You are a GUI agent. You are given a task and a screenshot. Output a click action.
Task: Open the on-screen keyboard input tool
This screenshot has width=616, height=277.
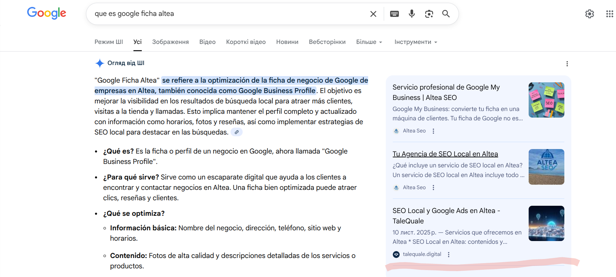(x=394, y=14)
